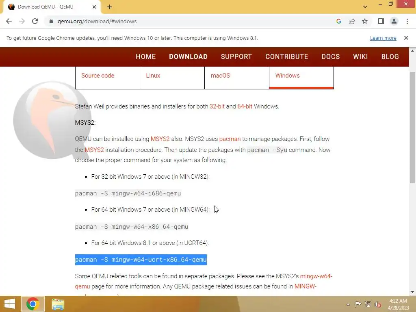Open DOWNLOAD navigation item

pyautogui.click(x=188, y=56)
